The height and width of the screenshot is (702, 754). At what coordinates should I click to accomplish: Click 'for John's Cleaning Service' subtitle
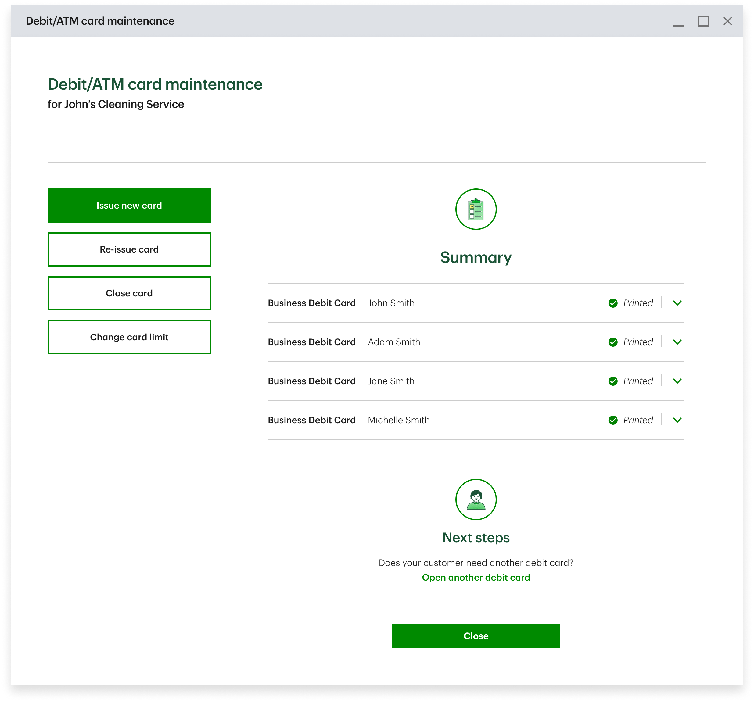[116, 104]
